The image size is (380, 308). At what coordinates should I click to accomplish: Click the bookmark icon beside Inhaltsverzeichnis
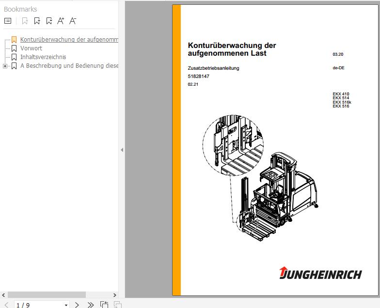(x=14, y=57)
